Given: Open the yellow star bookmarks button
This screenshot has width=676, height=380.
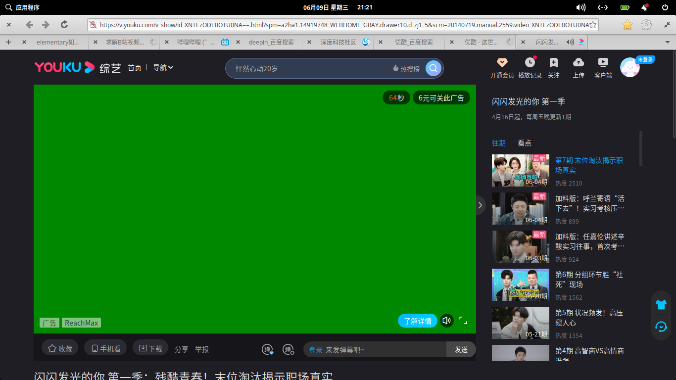Looking at the screenshot, I should click(627, 25).
